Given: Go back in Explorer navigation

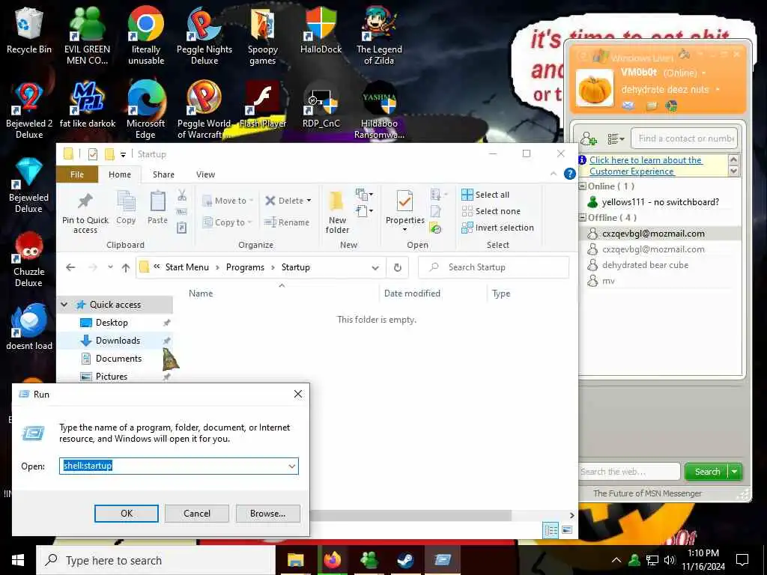Looking at the screenshot, I should tap(70, 267).
